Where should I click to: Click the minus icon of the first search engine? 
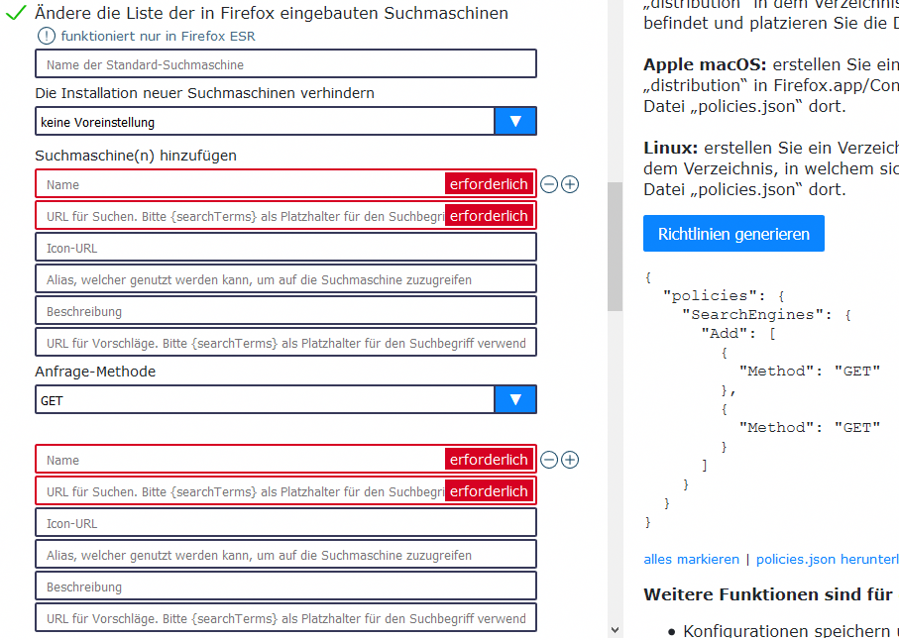click(x=549, y=184)
